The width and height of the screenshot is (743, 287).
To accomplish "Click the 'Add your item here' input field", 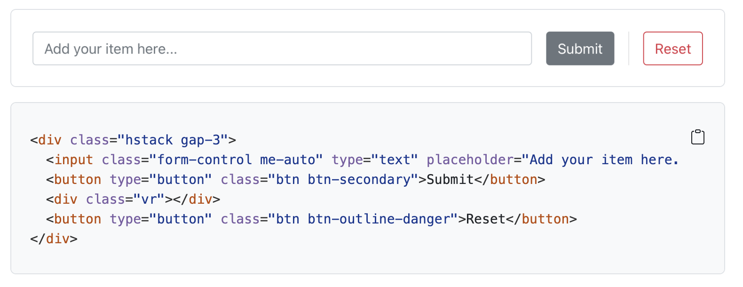I will [x=282, y=48].
